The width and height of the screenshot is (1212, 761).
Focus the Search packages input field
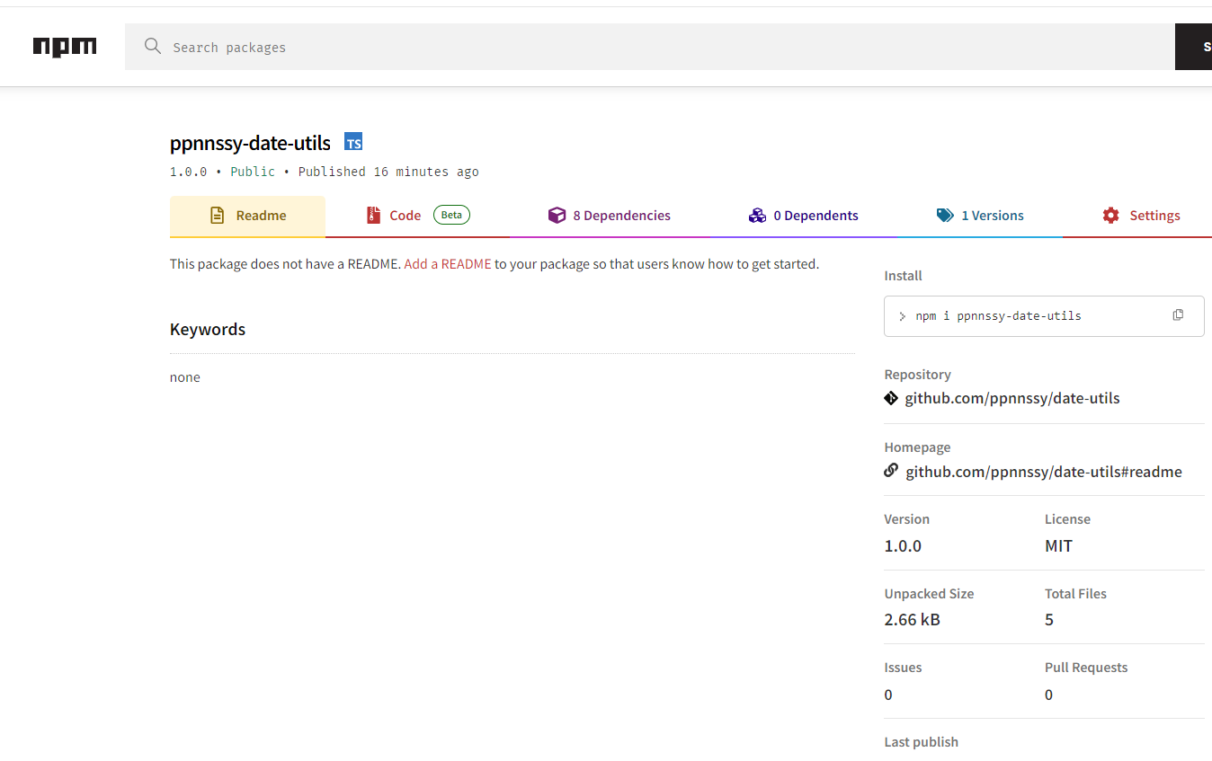(647, 48)
